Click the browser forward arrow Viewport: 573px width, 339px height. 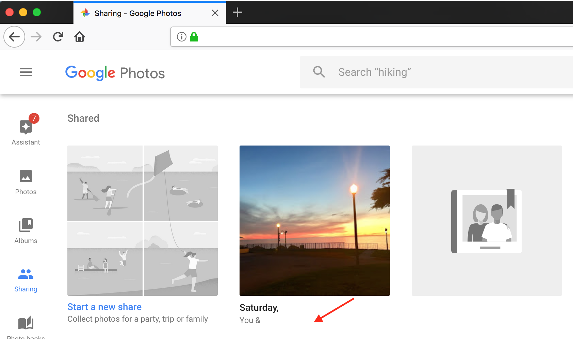(x=36, y=37)
